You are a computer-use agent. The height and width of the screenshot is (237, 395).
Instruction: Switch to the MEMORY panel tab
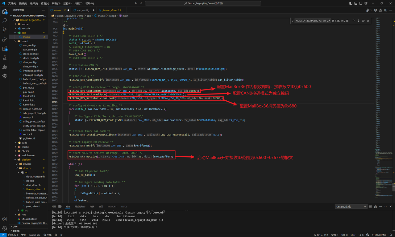pos(112,207)
